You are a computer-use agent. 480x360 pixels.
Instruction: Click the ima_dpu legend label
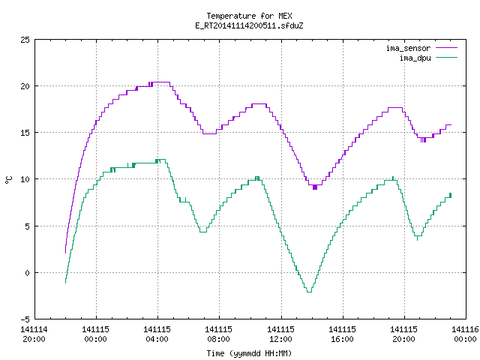point(415,58)
